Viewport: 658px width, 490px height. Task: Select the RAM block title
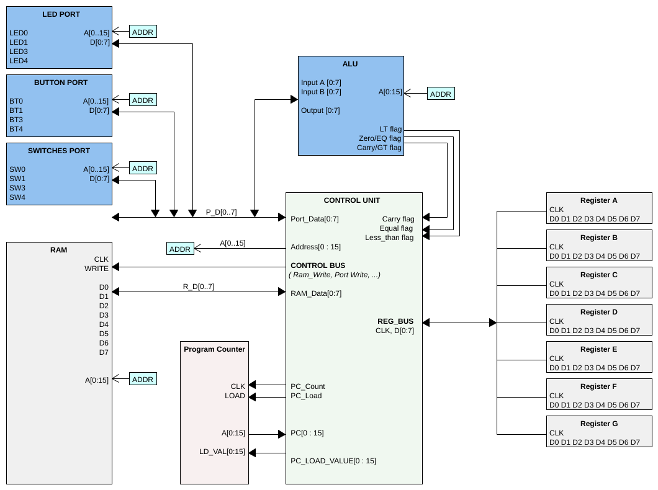[x=59, y=250]
